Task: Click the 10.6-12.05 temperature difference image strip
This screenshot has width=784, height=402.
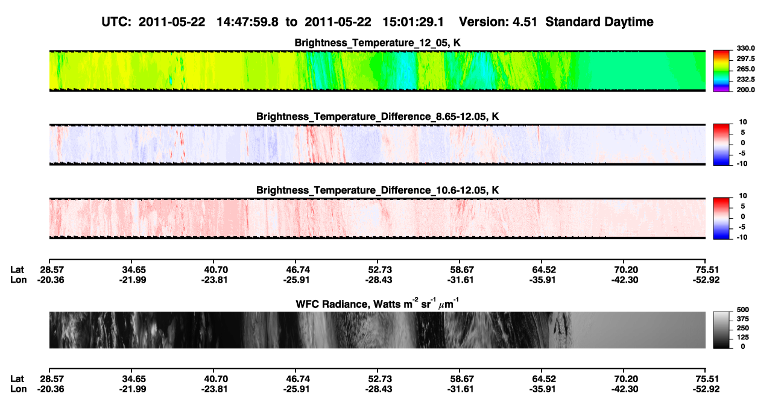Action: [x=378, y=218]
